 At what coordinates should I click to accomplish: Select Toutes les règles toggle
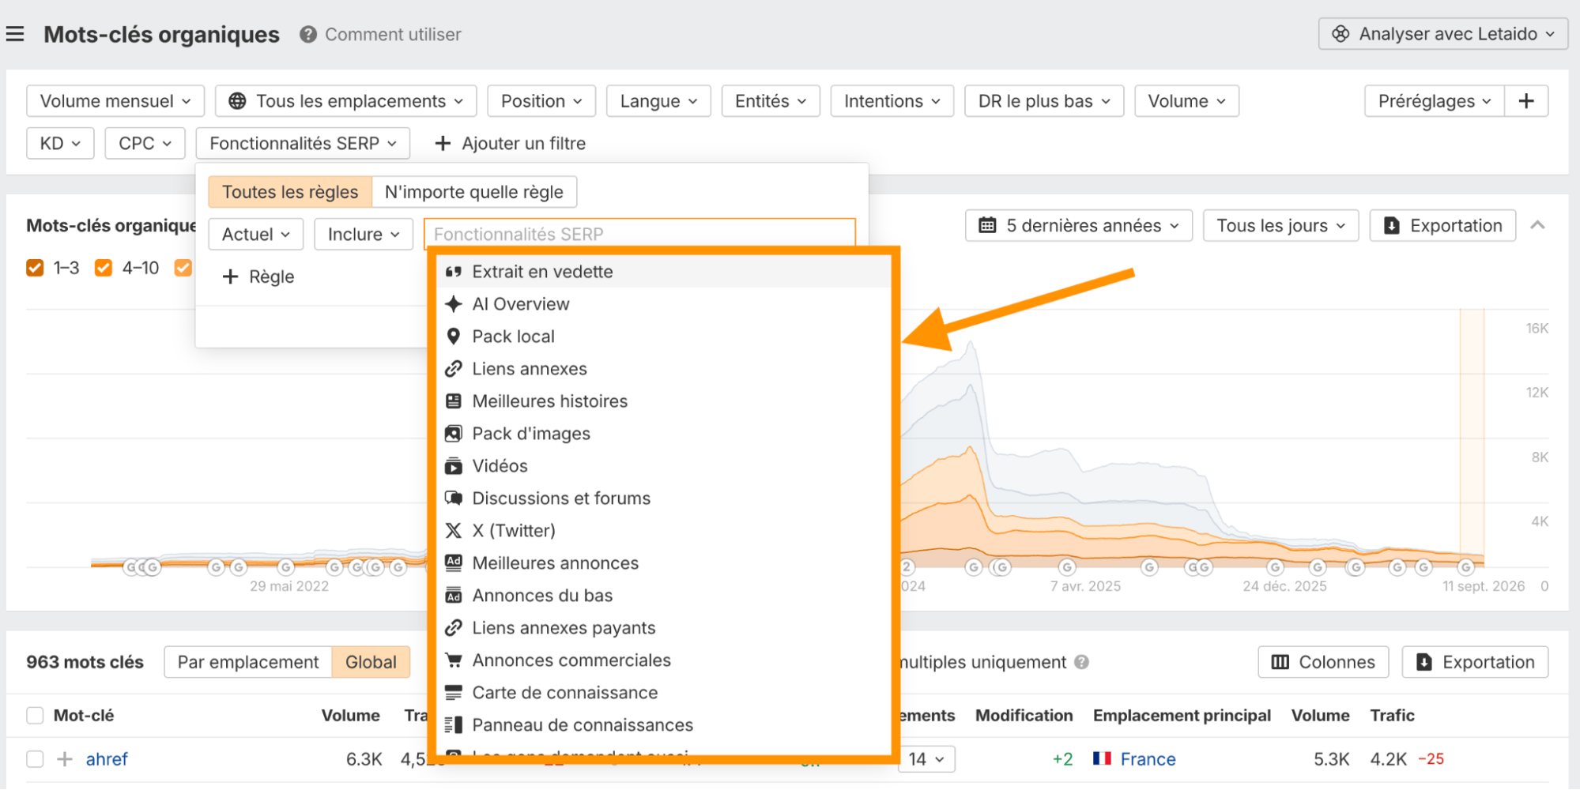(x=290, y=192)
